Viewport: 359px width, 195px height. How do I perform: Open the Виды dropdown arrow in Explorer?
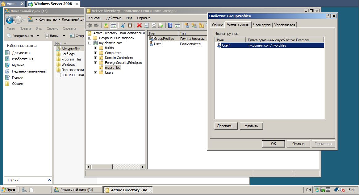tap(64, 36)
